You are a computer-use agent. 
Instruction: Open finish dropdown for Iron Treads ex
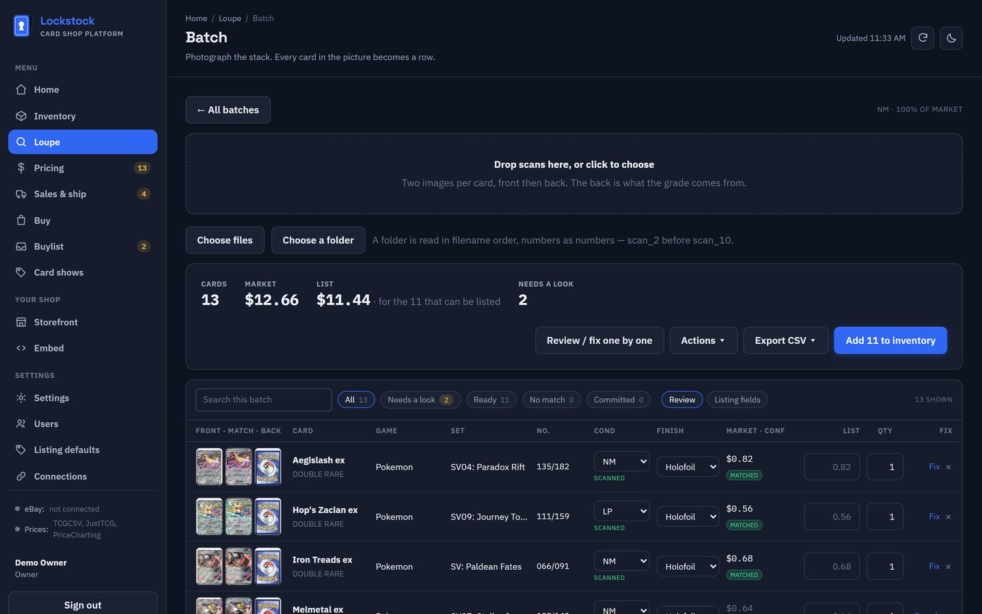click(687, 567)
